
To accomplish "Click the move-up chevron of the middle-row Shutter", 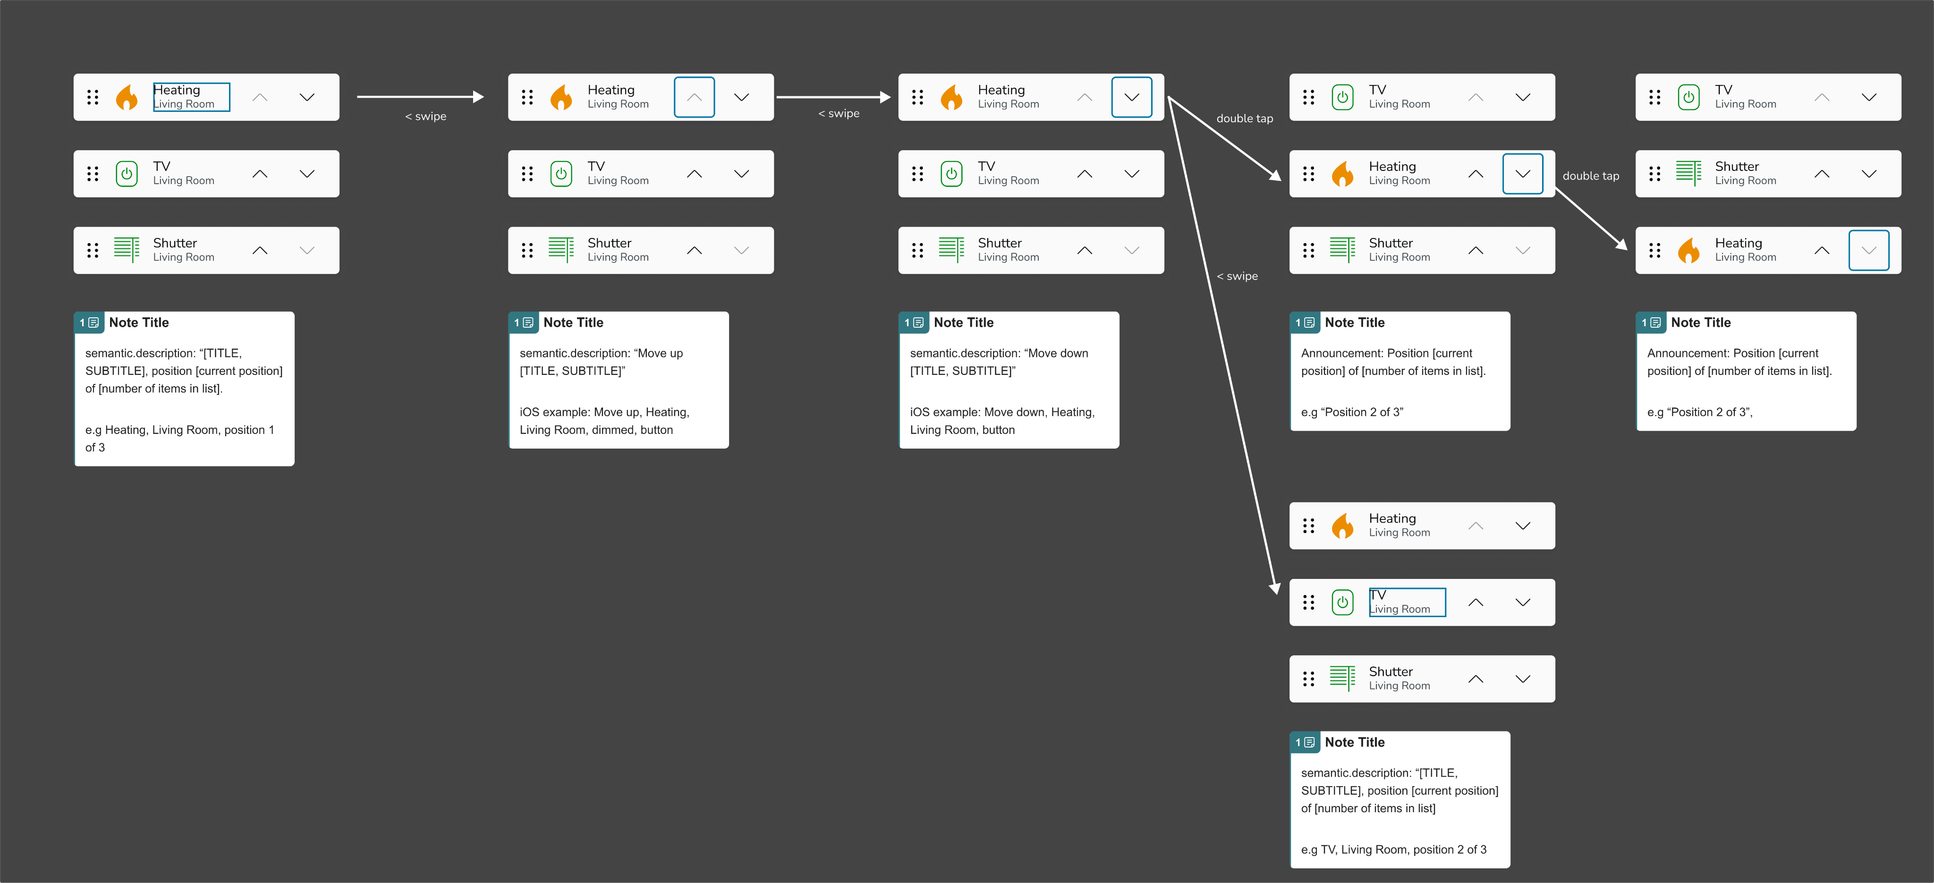I will tap(1821, 173).
